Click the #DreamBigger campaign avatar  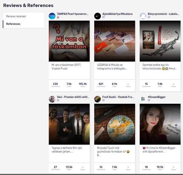pos(143,99)
